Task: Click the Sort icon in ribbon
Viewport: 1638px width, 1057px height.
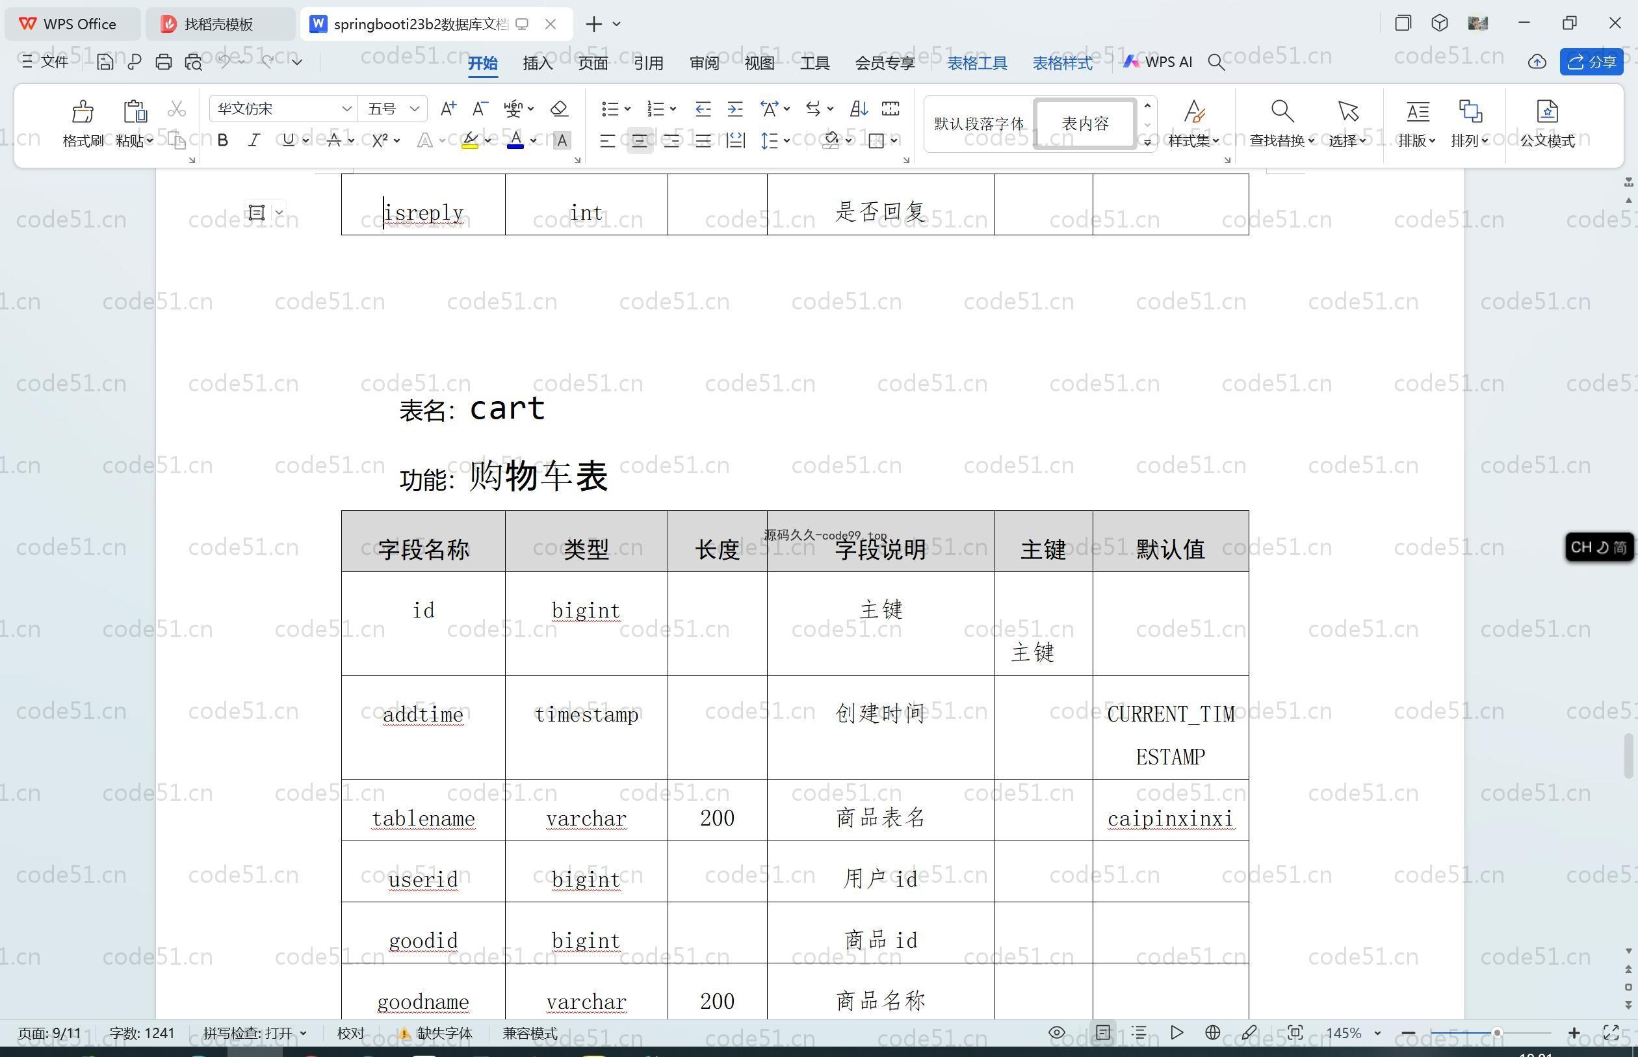Action: pos(859,109)
